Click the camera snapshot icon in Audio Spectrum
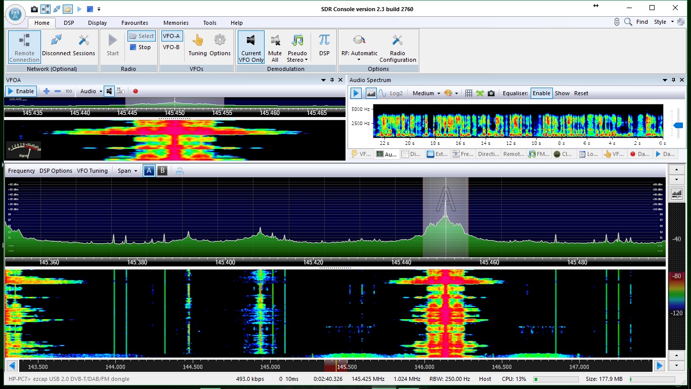691x389 pixels. 491,93
